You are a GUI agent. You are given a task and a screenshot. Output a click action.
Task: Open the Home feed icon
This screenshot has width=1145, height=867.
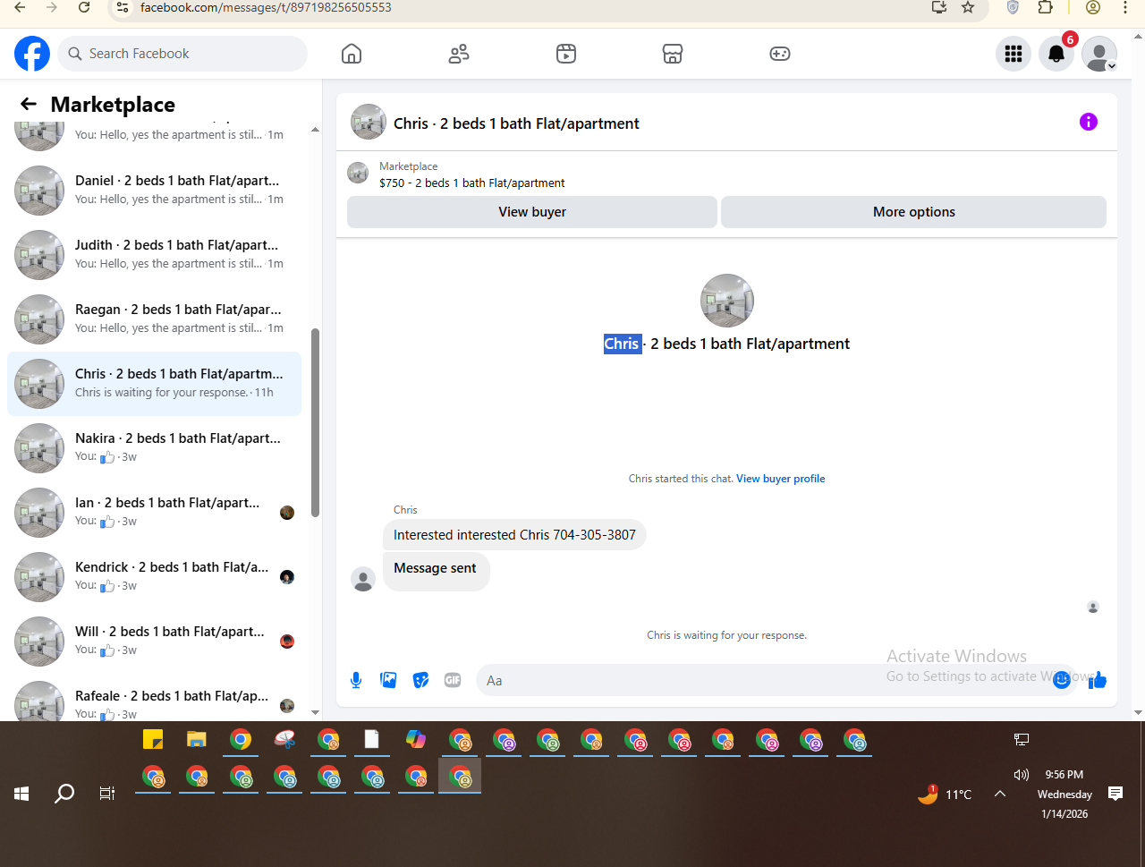352,54
